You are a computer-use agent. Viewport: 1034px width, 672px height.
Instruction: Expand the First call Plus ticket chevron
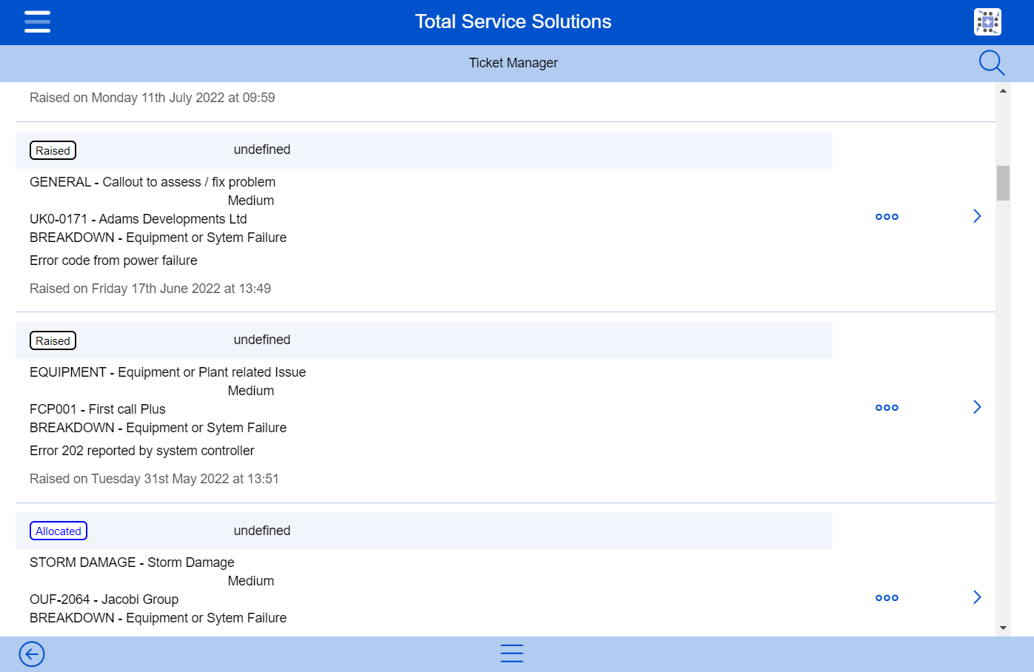click(977, 407)
